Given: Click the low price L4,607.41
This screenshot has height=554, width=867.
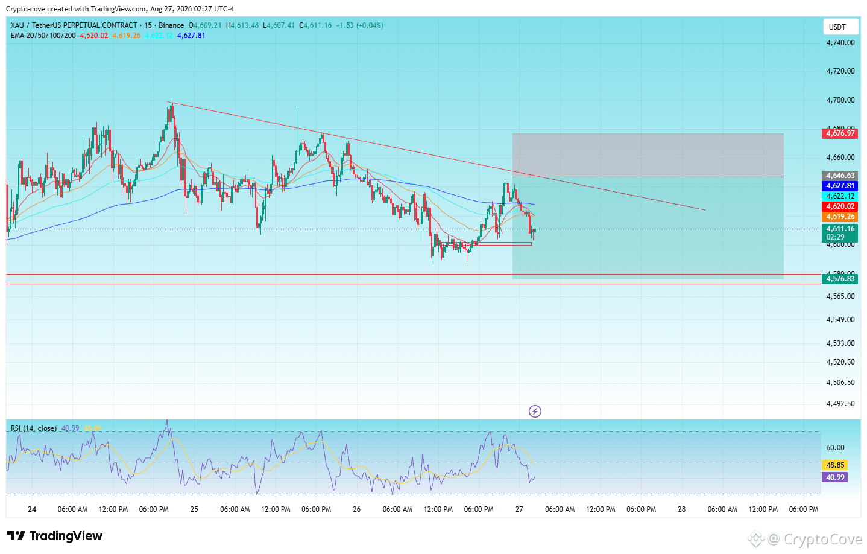Looking at the screenshot, I should (279, 25).
